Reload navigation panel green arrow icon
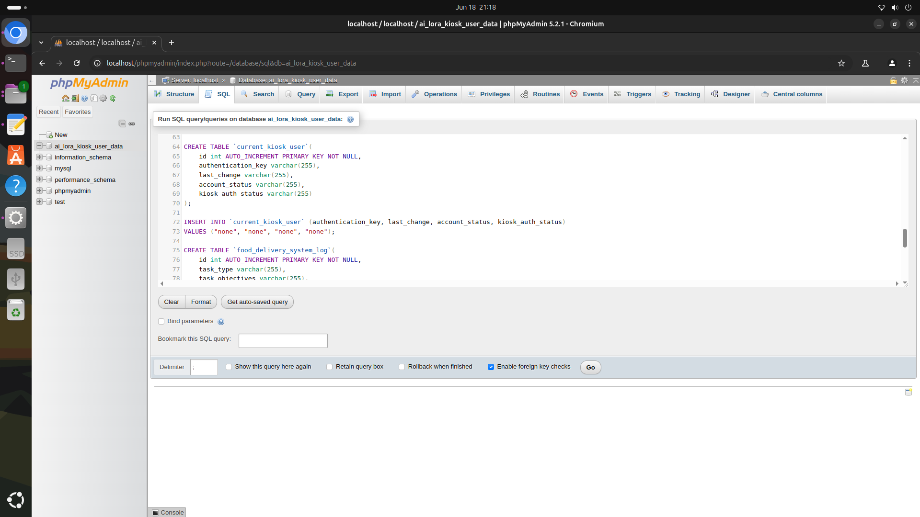The width and height of the screenshot is (920, 517). (x=113, y=99)
